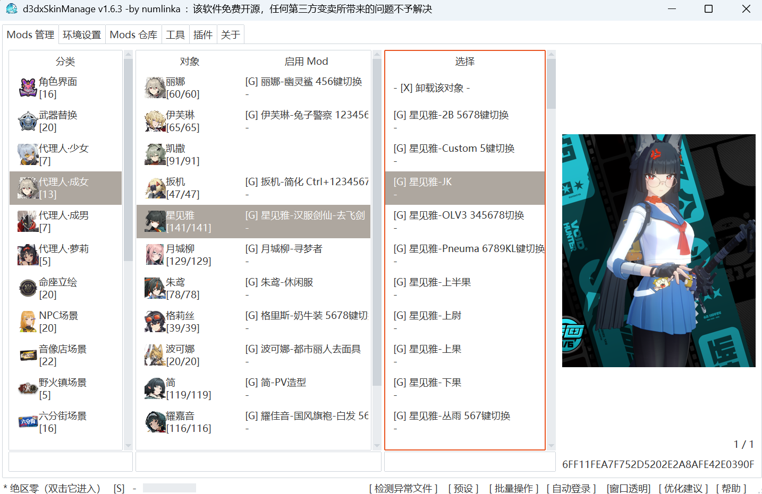Click the 简-PV造型 enabled mod text
This screenshot has width=762, height=494.
click(x=275, y=383)
